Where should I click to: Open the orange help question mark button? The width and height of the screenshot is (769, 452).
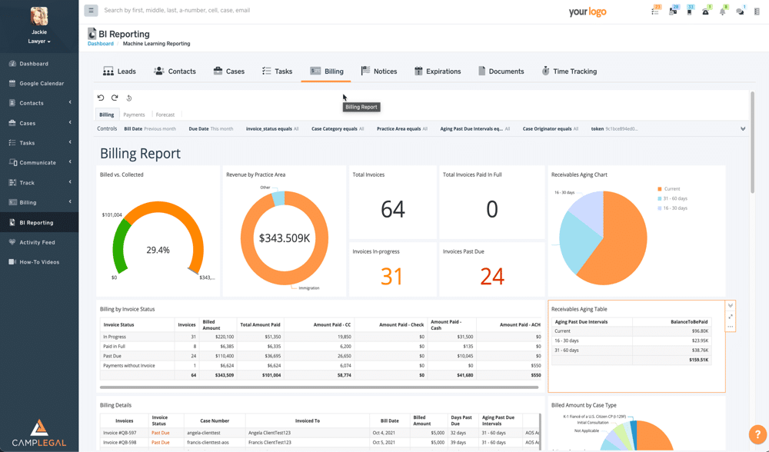click(x=757, y=434)
